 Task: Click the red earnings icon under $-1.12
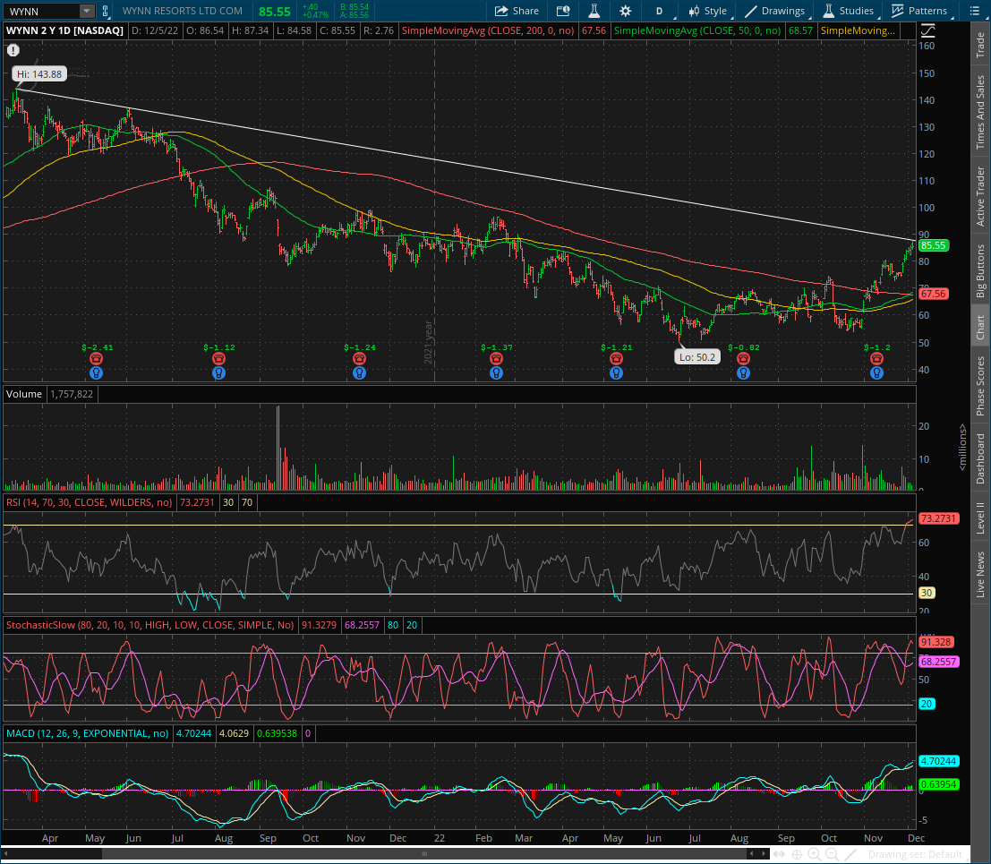tap(218, 359)
